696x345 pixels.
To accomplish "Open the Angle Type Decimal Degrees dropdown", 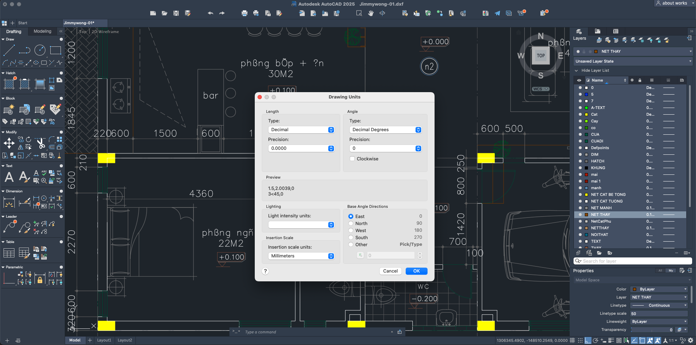I will click(385, 130).
